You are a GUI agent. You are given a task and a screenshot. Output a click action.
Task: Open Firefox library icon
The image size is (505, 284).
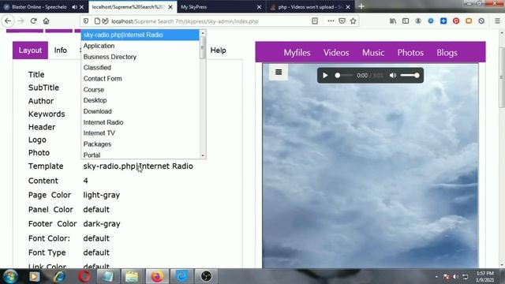pyautogui.click(x=393, y=21)
